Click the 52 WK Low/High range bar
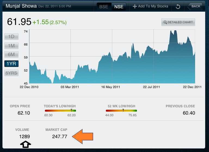The width and height of the screenshot is (209, 152). [x=121, y=111]
